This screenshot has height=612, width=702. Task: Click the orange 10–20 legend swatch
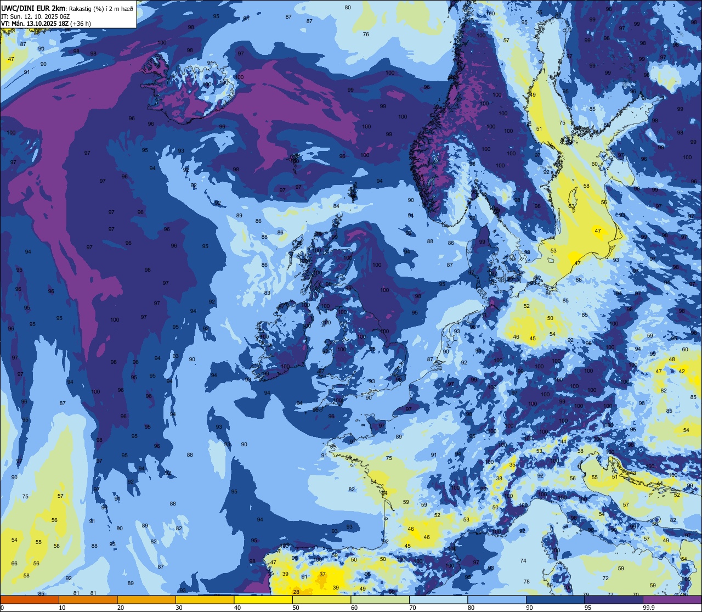88,600
